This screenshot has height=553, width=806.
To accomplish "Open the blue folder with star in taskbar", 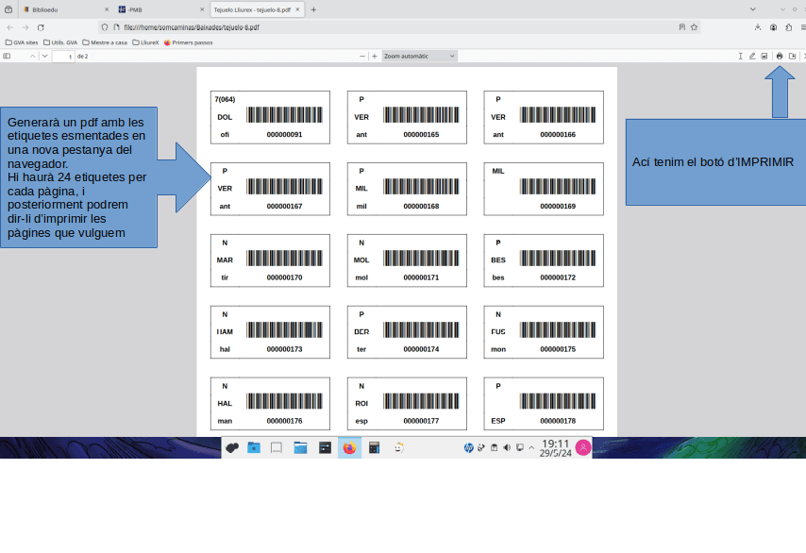I will pos(254,447).
